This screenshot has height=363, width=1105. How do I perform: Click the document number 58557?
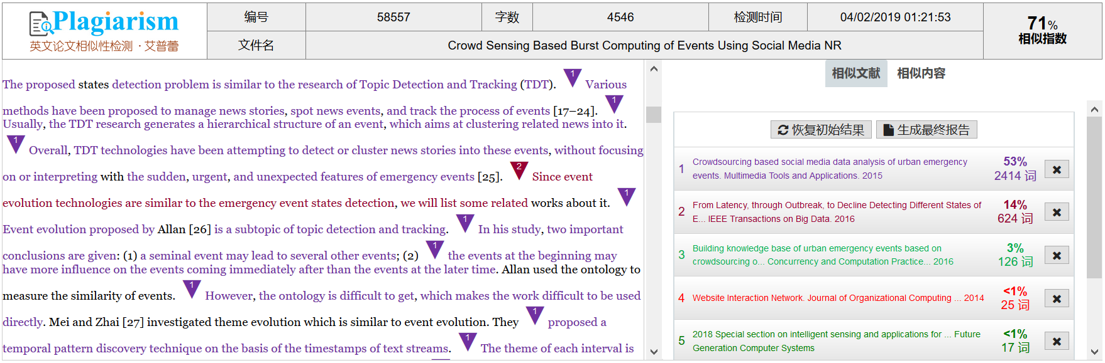coord(393,17)
